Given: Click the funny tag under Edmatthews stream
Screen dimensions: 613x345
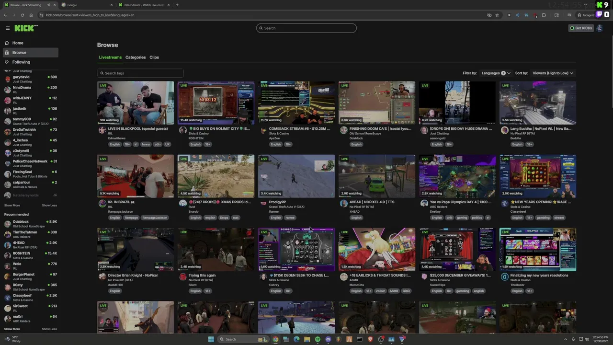Looking at the screenshot, I should click(x=146, y=144).
